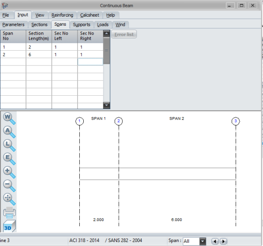Switch to the Loads tab
This screenshot has width=263, height=246.
(x=103, y=24)
